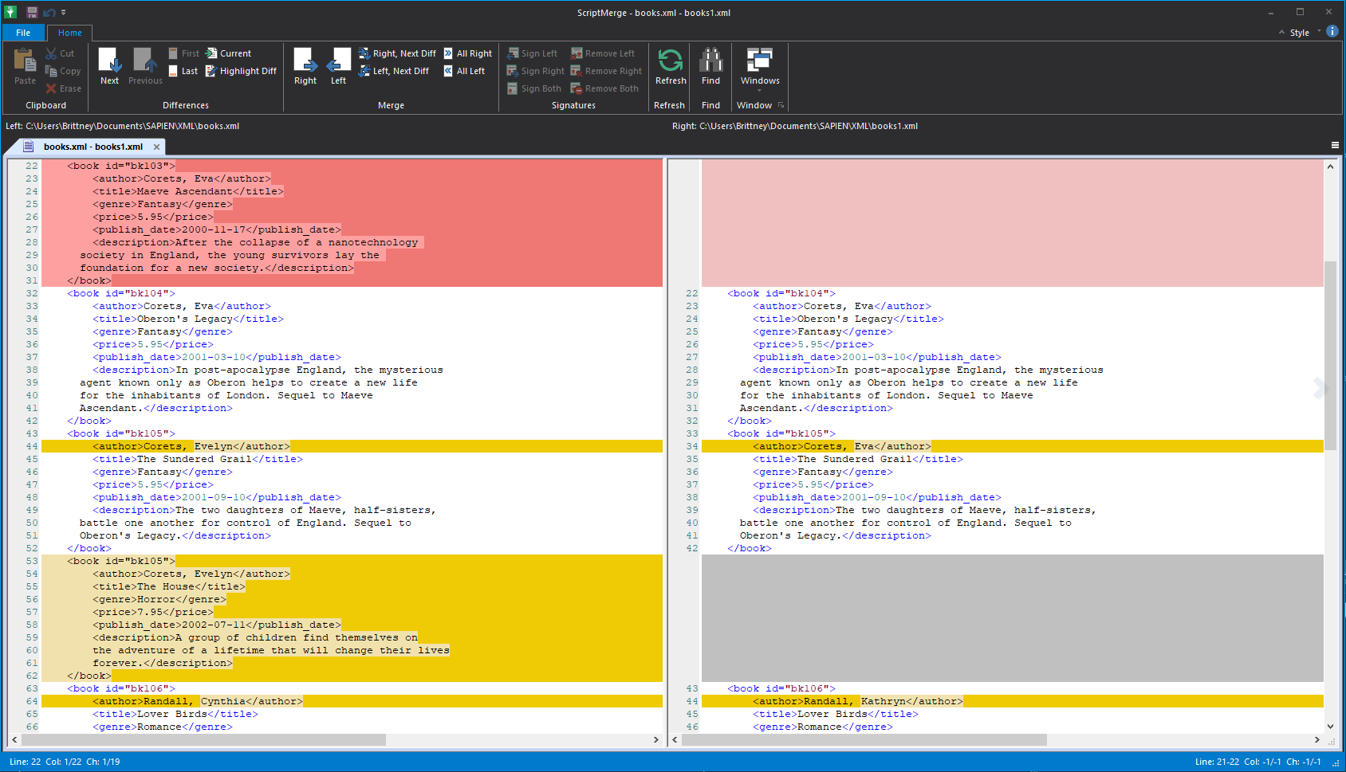
Task: Open the document tab list menu
Action: pos(1335,145)
